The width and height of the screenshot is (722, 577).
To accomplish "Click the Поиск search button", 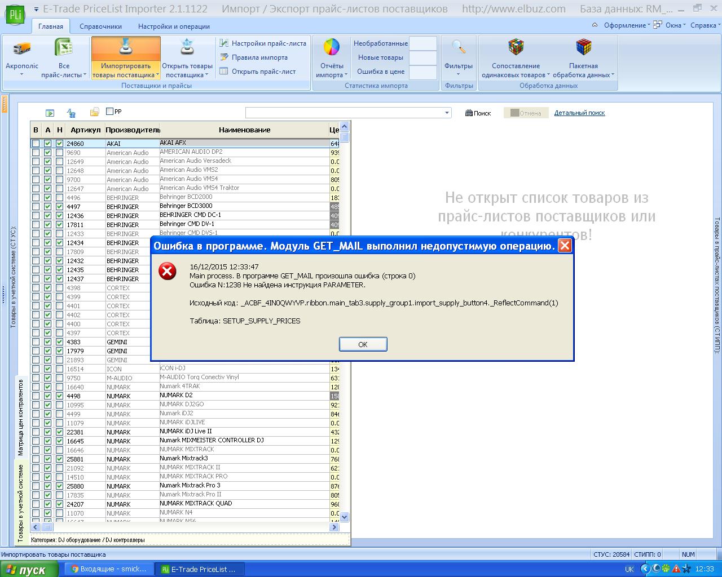I will coord(478,113).
